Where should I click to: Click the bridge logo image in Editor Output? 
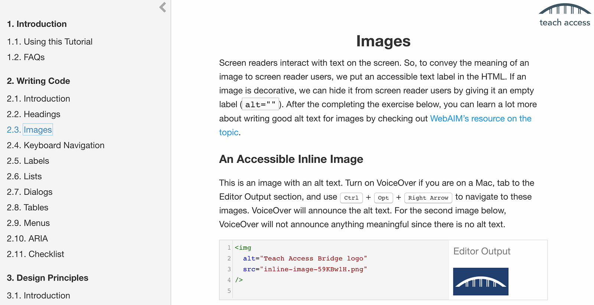(x=481, y=282)
